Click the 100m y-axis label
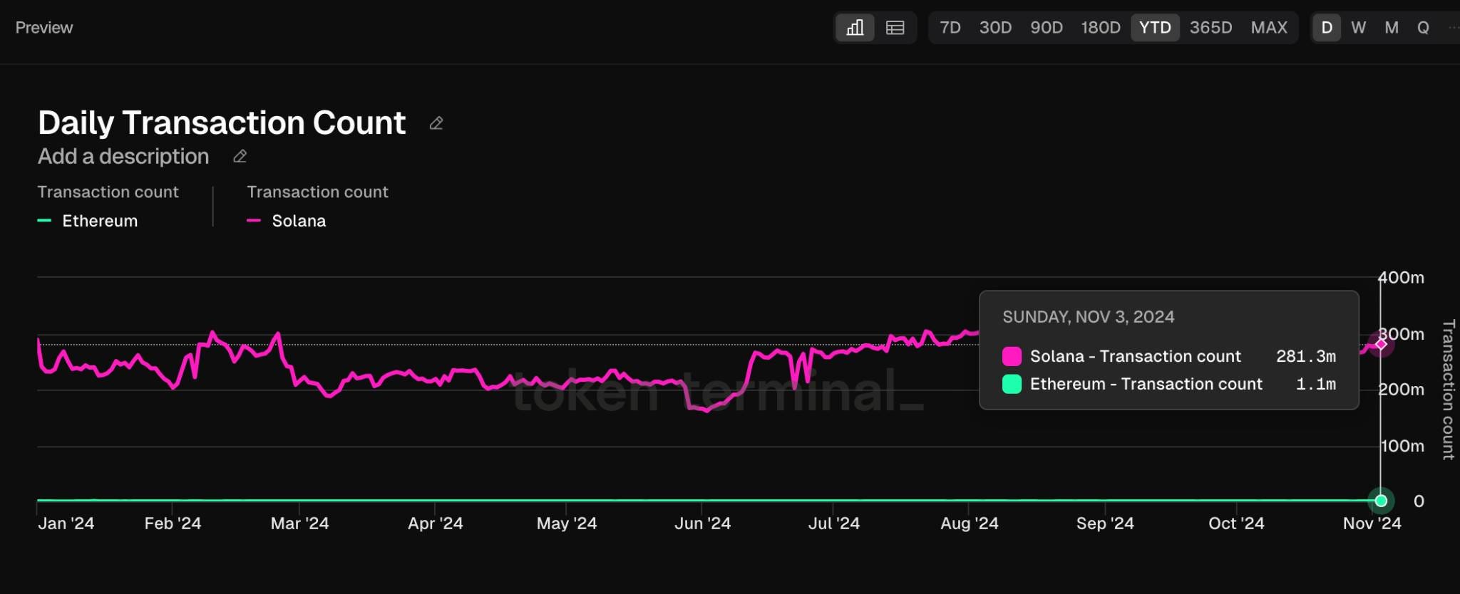This screenshot has width=1460, height=594. [1403, 447]
